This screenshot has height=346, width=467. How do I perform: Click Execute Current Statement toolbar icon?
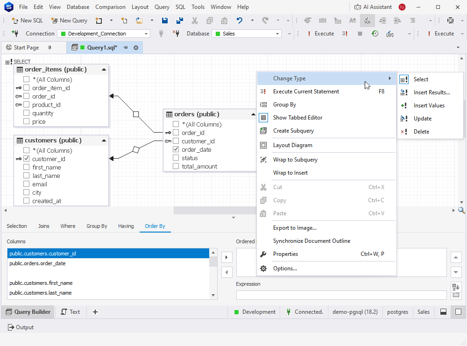(x=345, y=34)
